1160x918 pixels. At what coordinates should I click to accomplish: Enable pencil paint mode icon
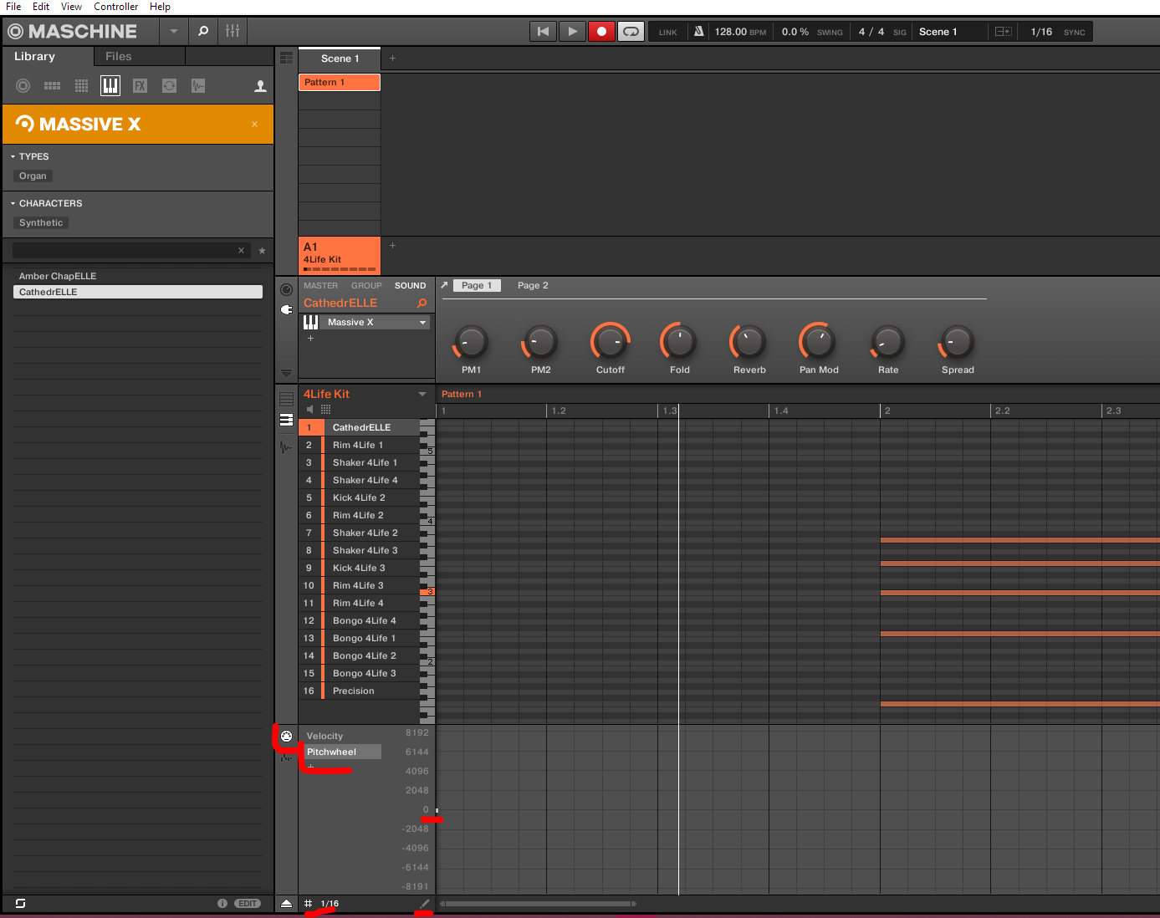[x=424, y=904]
